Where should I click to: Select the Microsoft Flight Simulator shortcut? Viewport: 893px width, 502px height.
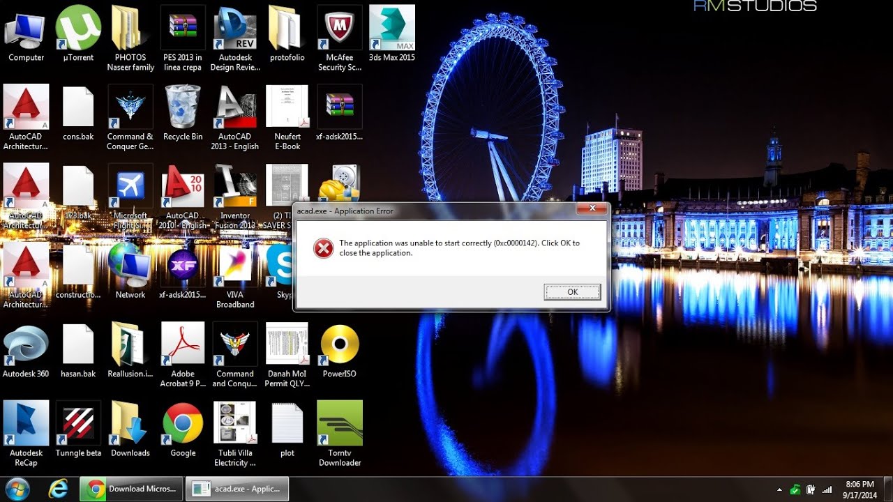(x=130, y=197)
